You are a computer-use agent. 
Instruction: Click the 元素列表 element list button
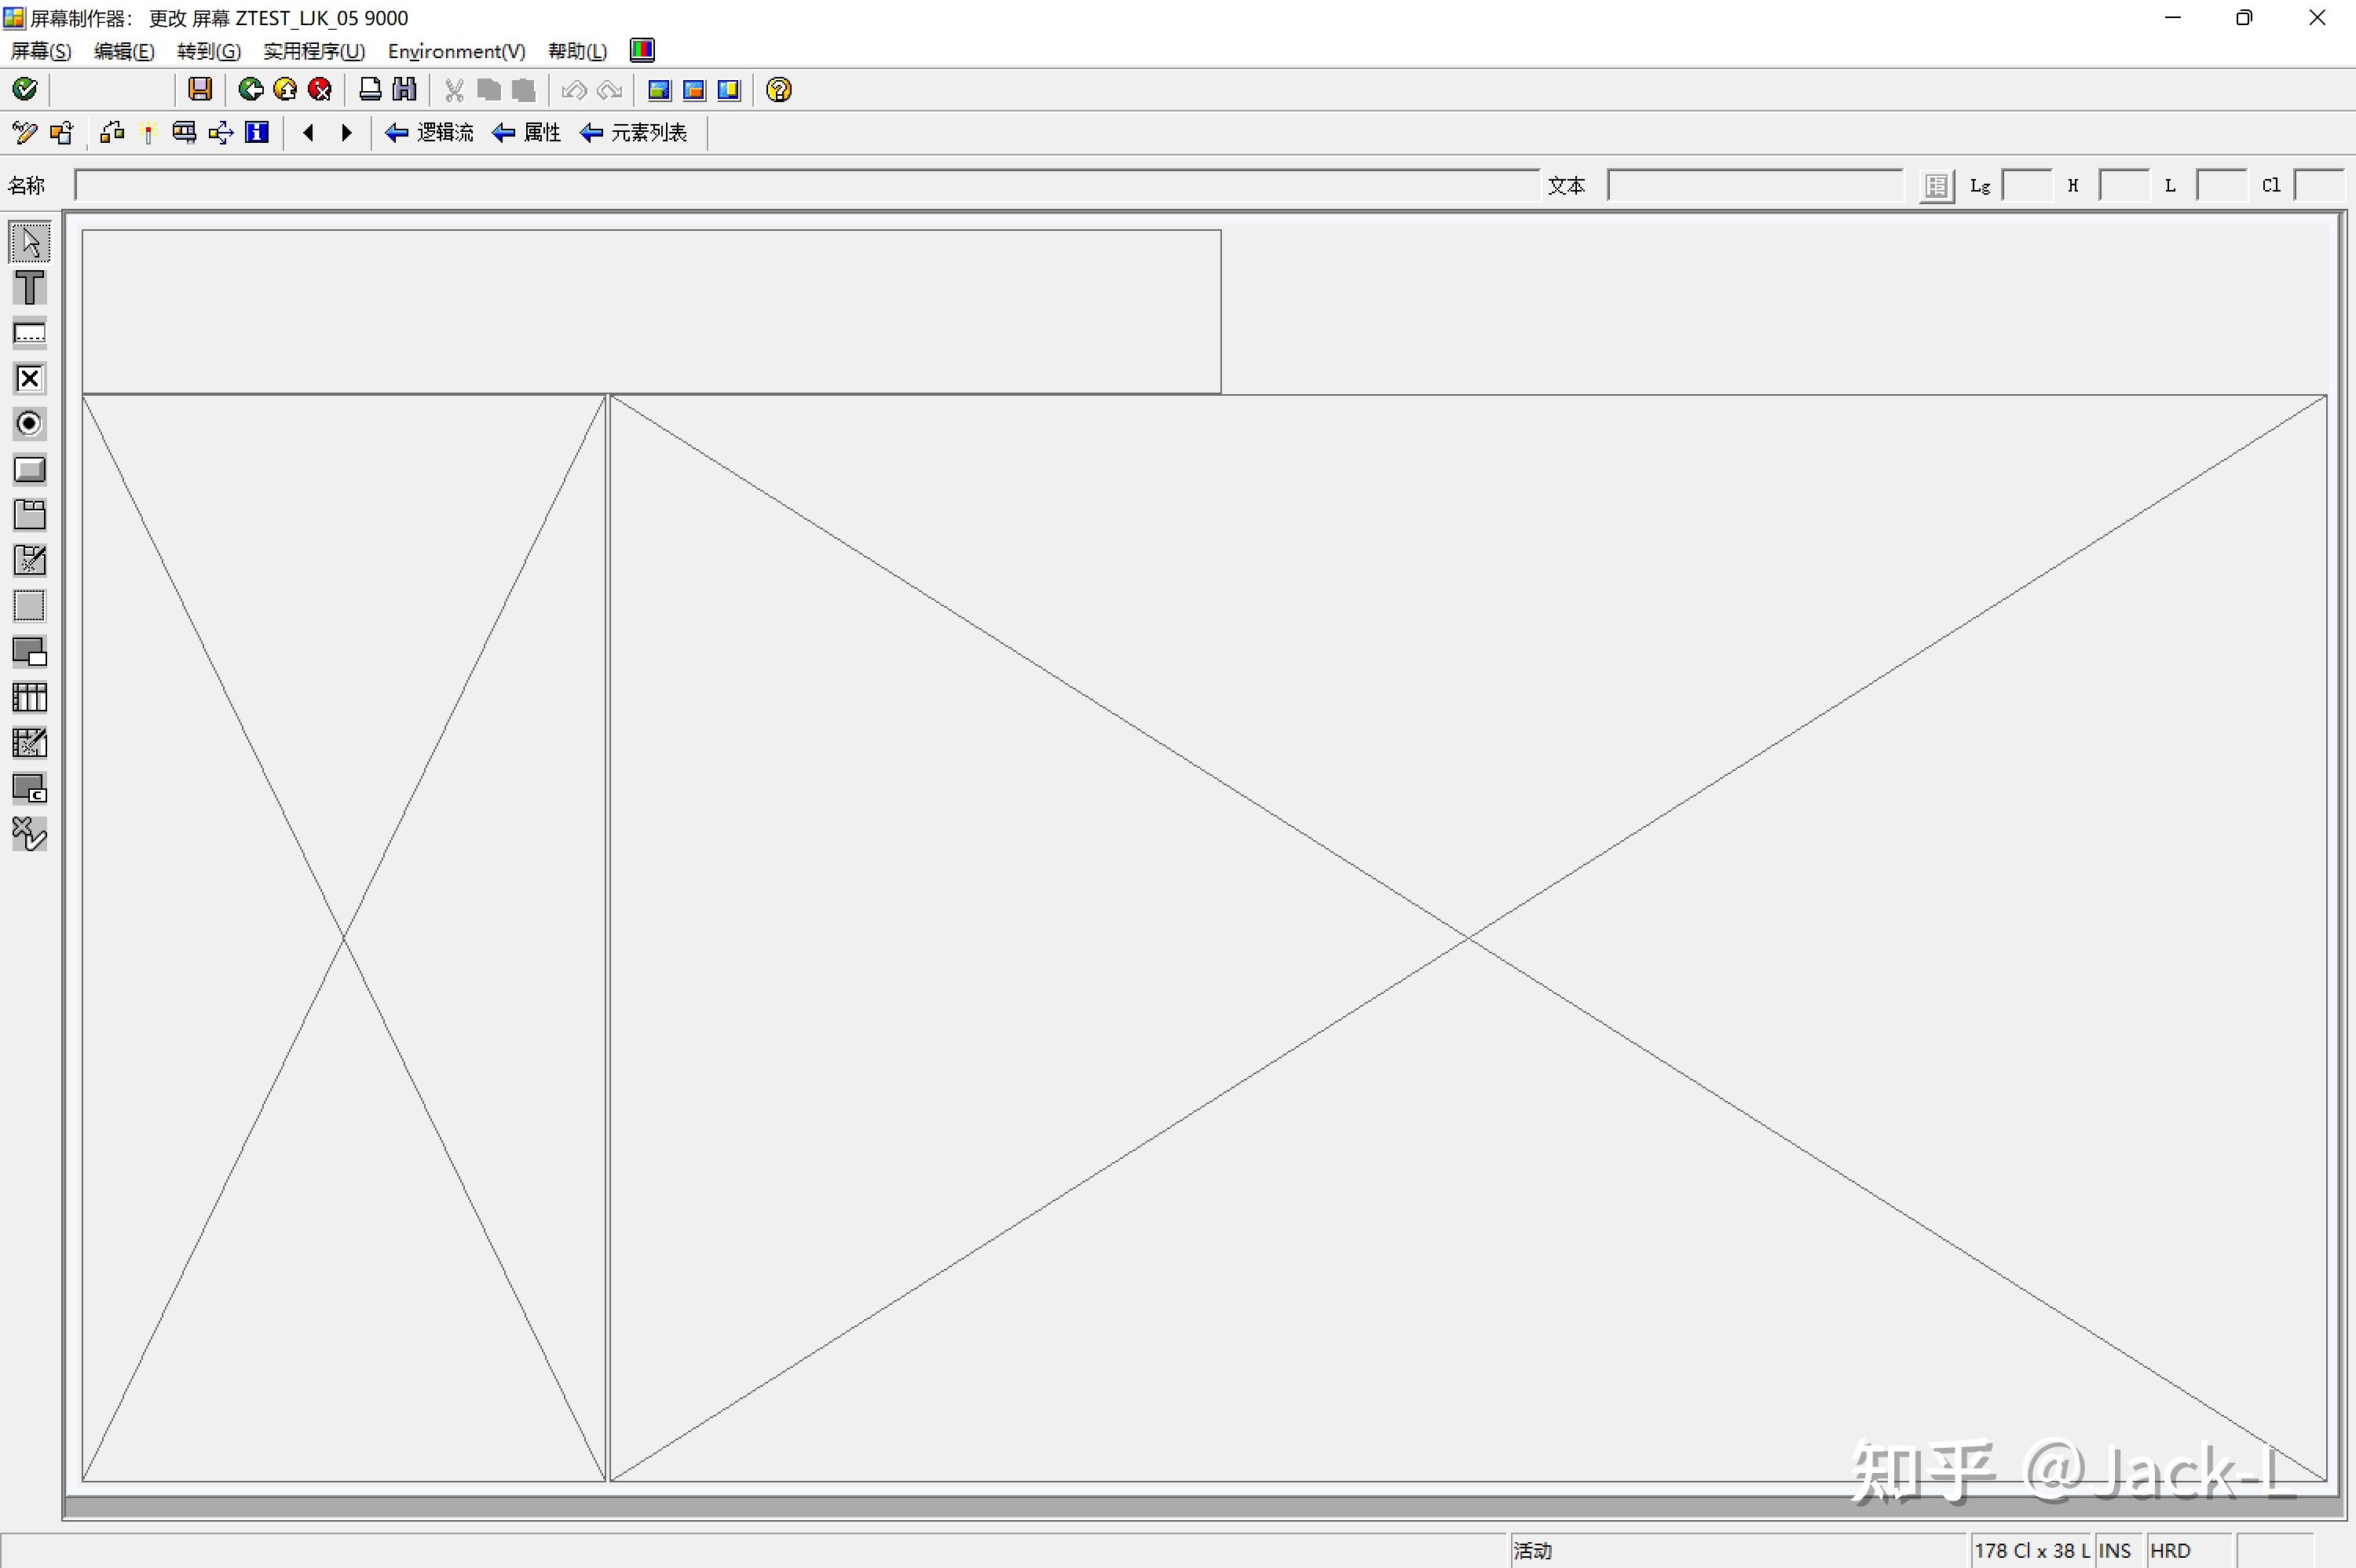coord(634,133)
